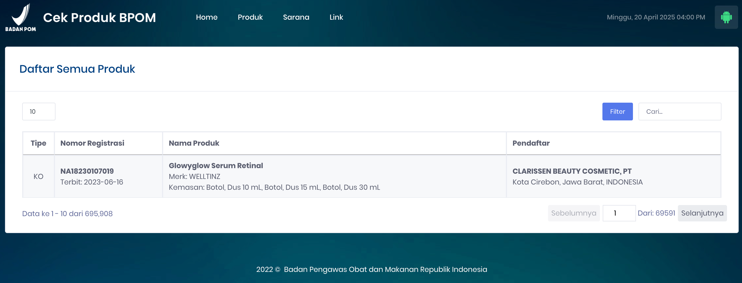Click Kota Cirebon, Jawa Barat location text
The width and height of the screenshot is (742, 283).
click(577, 182)
